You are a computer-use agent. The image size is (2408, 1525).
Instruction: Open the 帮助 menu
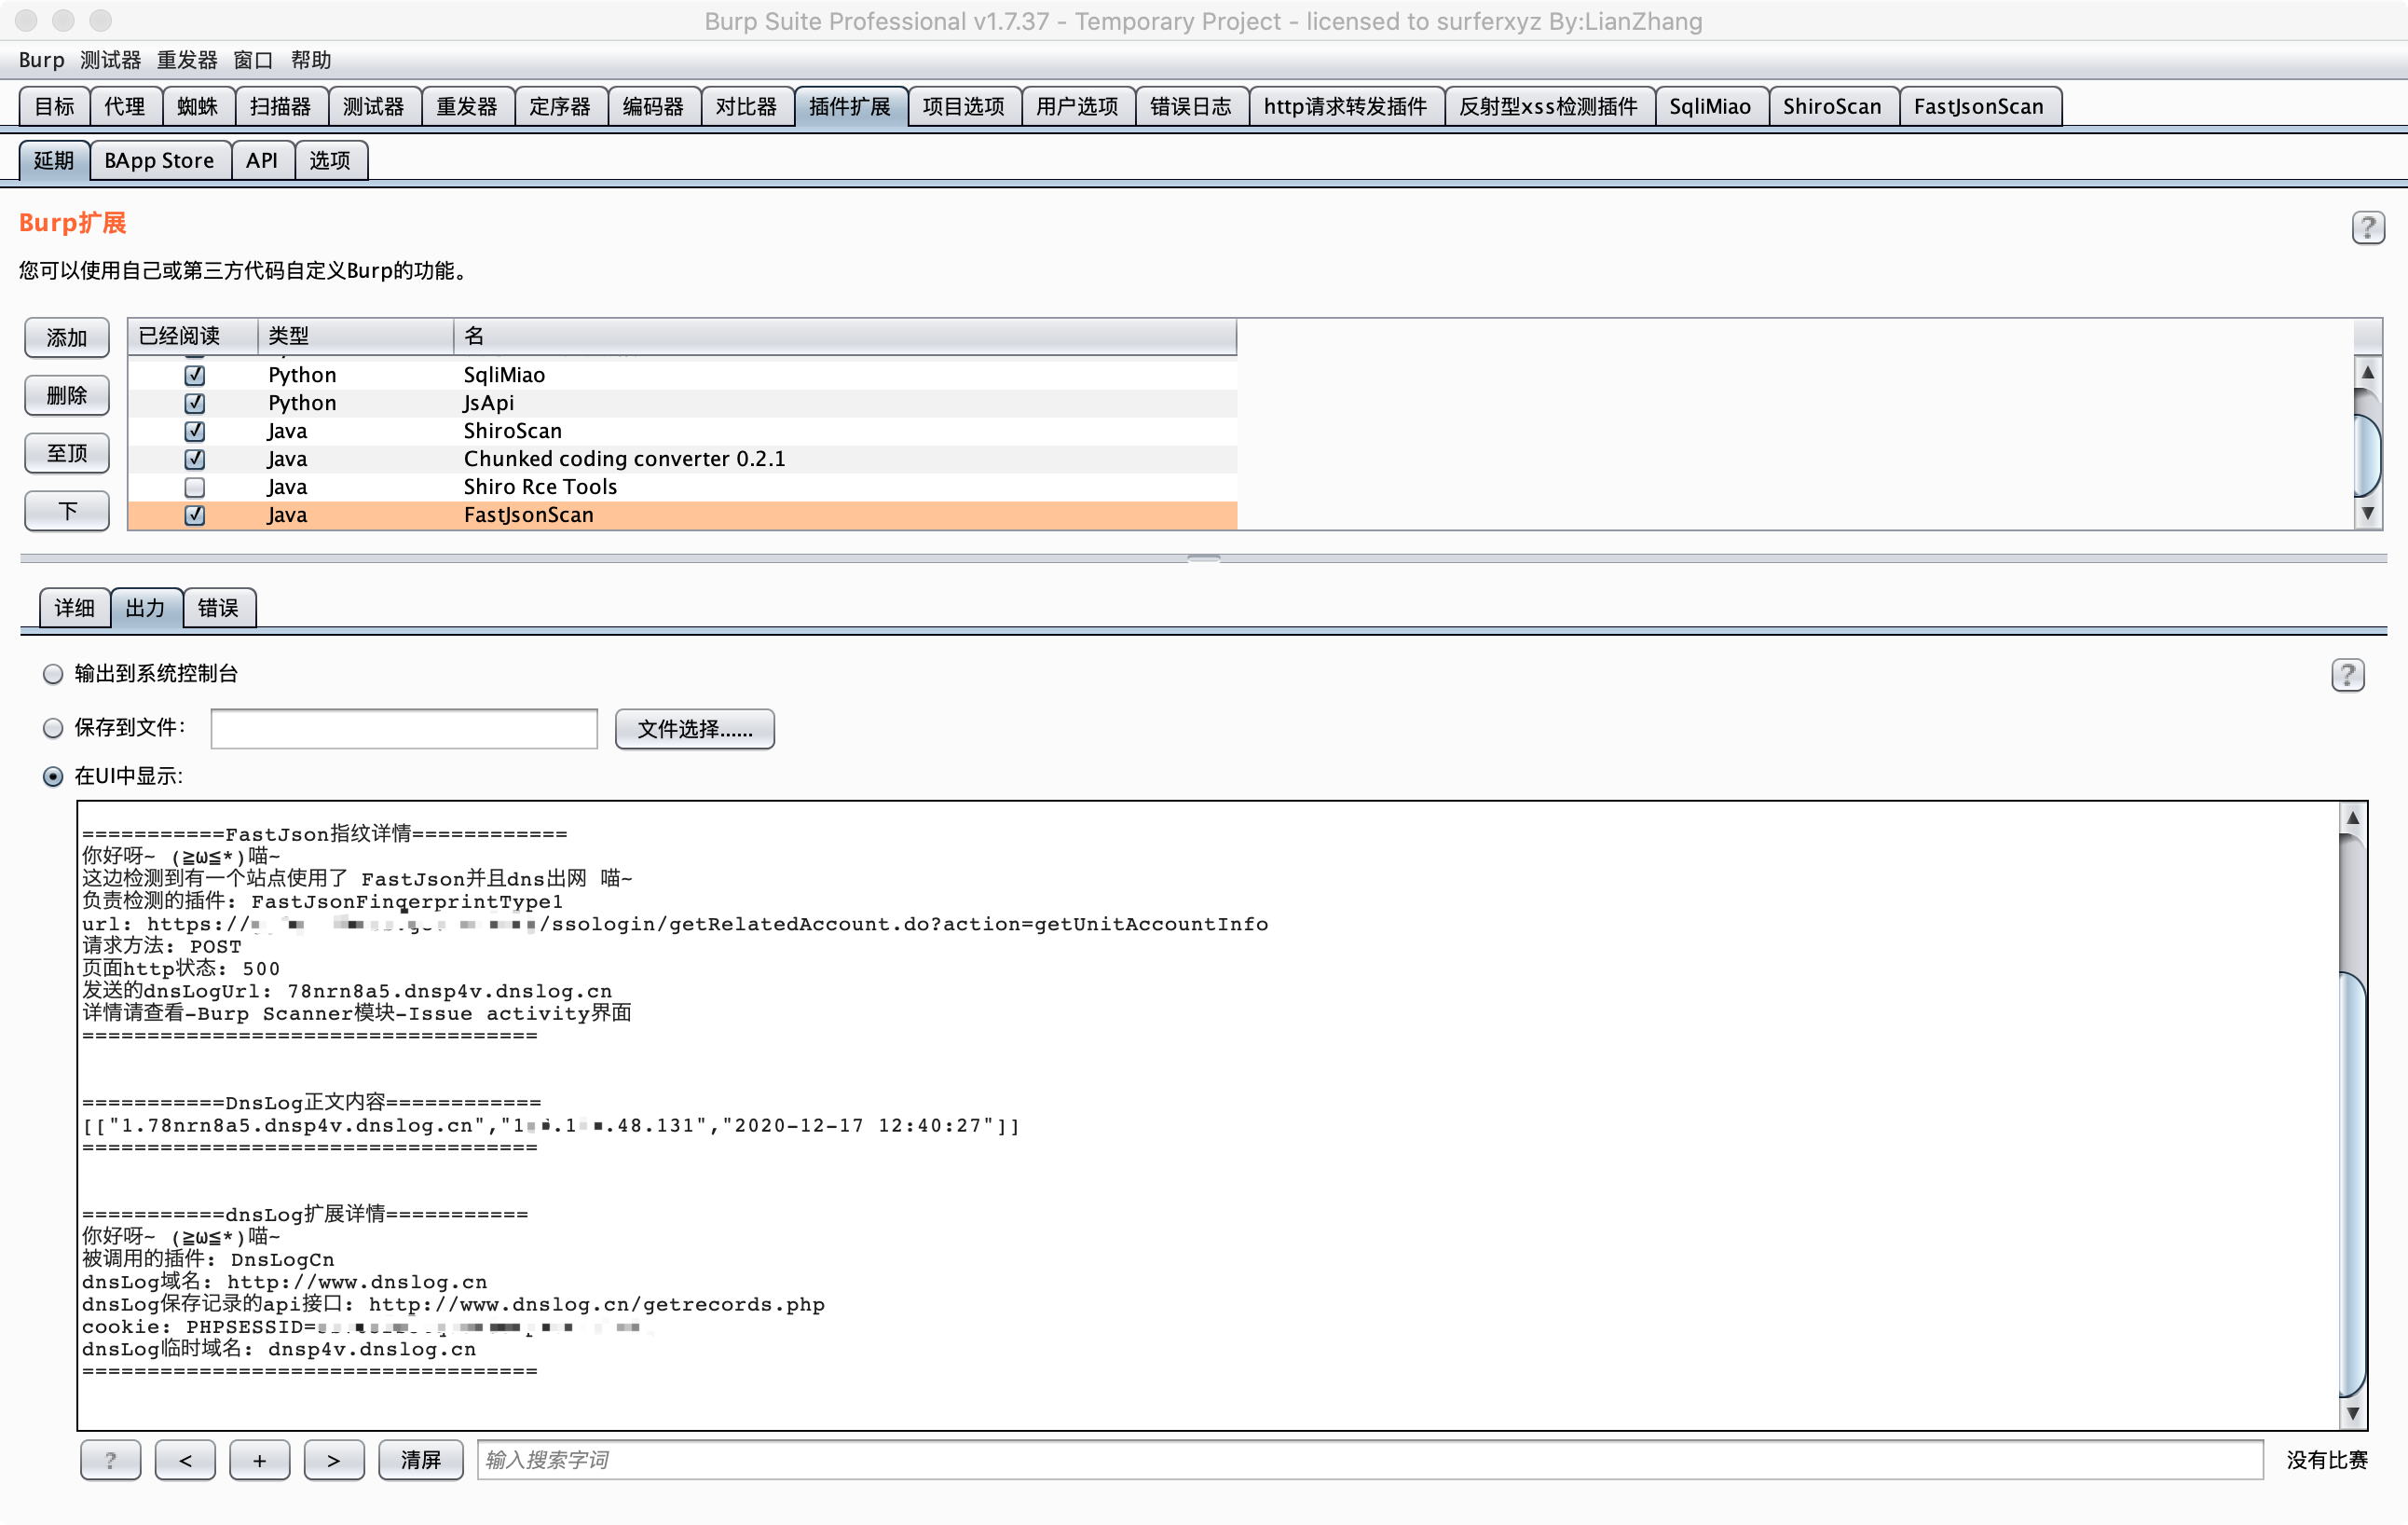310,60
